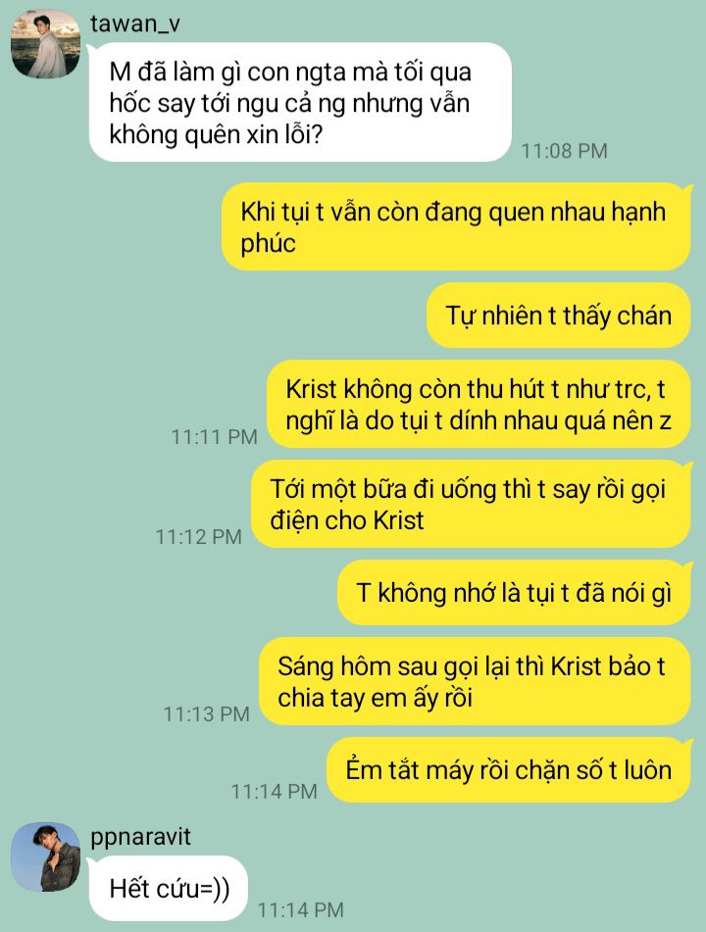Tap the 11:13 PM timestamp
Image resolution: width=706 pixels, height=932 pixels.
206,713
